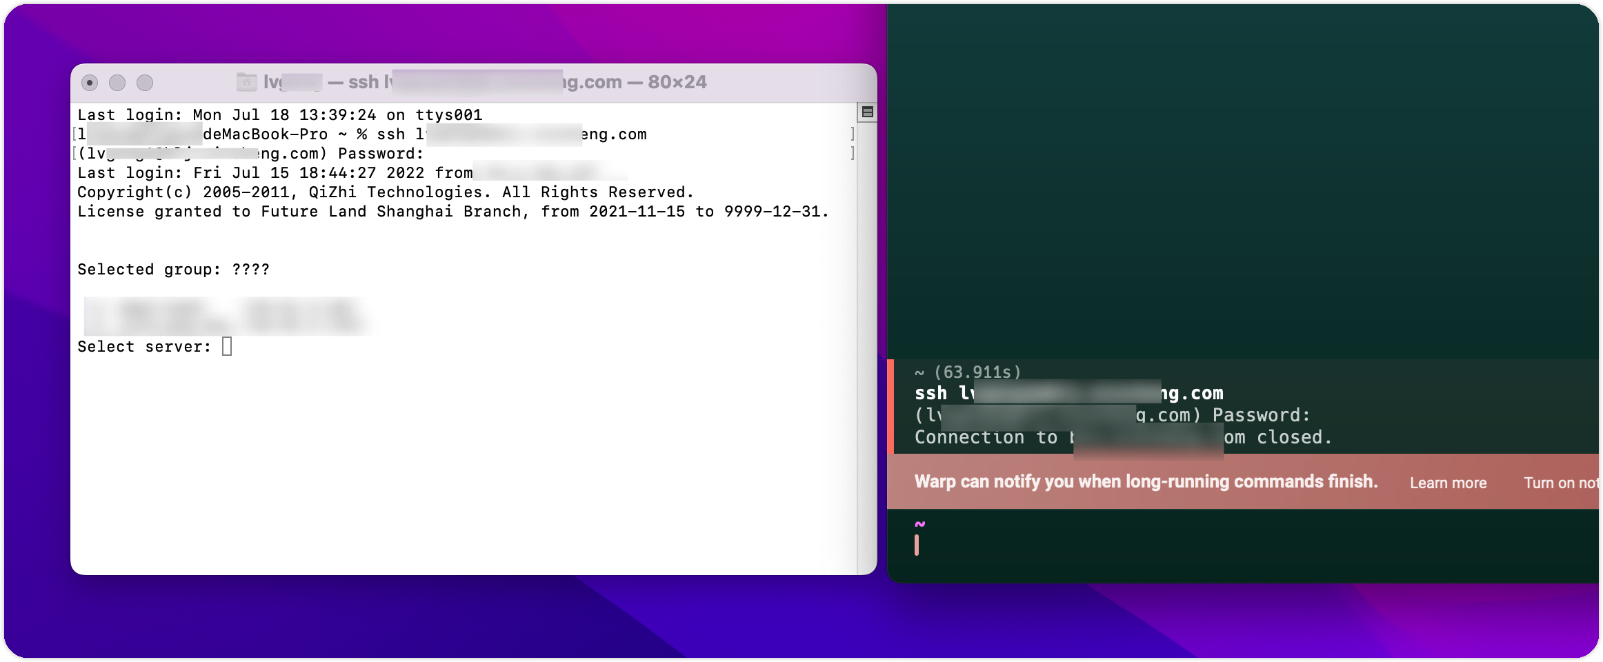The height and width of the screenshot is (662, 1603).
Task: Click "Learn more" in the Warp notification banner
Action: (1448, 483)
